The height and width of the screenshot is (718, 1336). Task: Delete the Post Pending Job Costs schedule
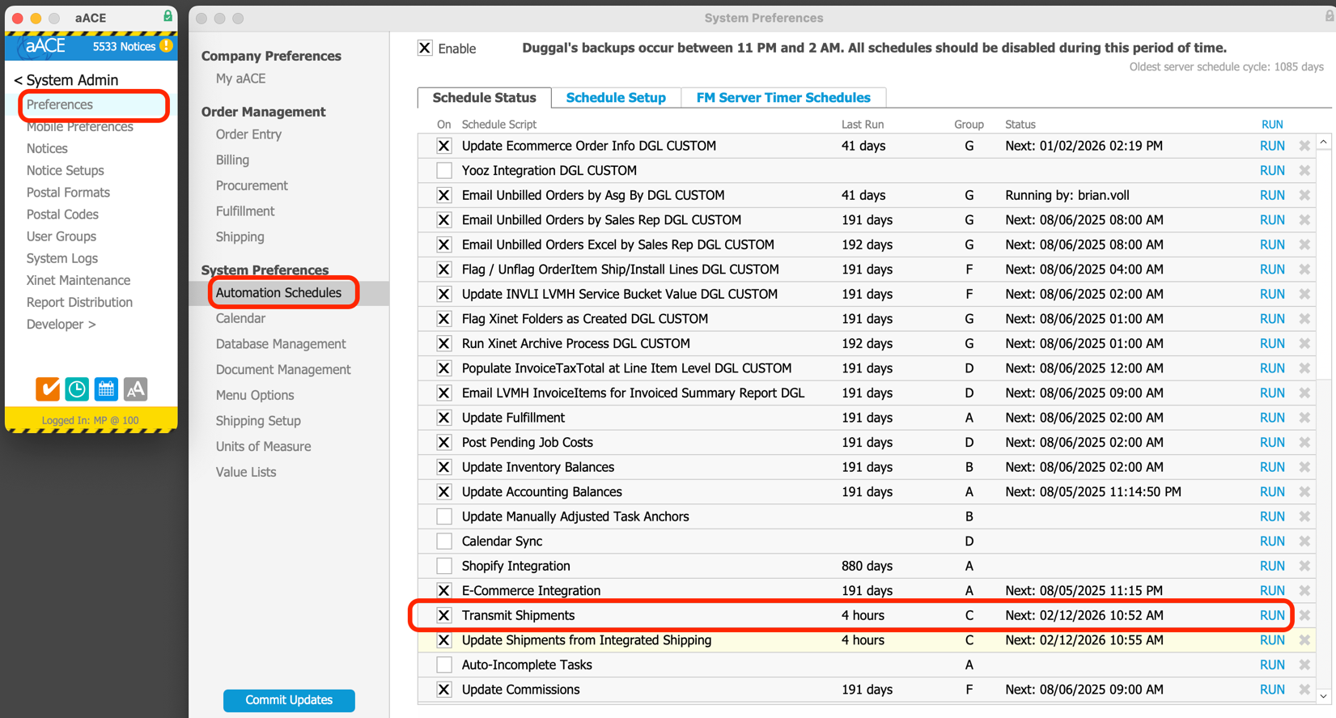(x=1304, y=443)
